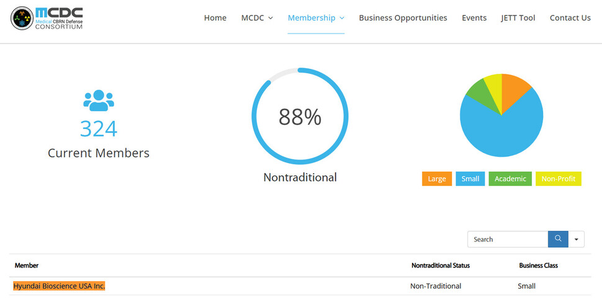This screenshot has width=602, height=299.
Task: Open the search options dropdown caret
Action: click(x=577, y=239)
